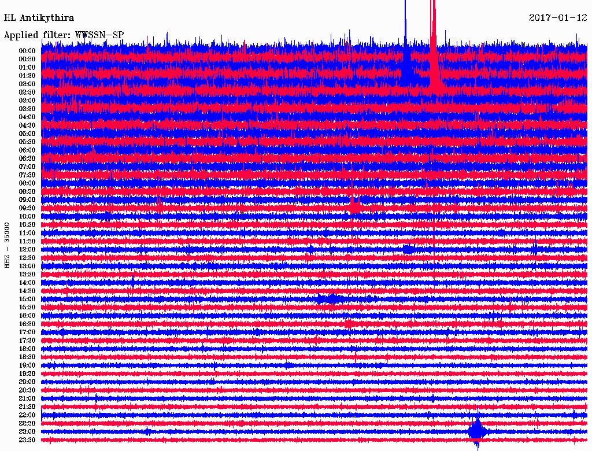The width and height of the screenshot is (592, 451).
Task: Click the 08:00 time label
Action: [x=27, y=183]
